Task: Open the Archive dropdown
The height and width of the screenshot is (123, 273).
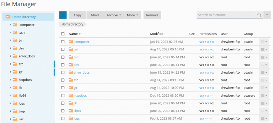Action: (x=114, y=15)
